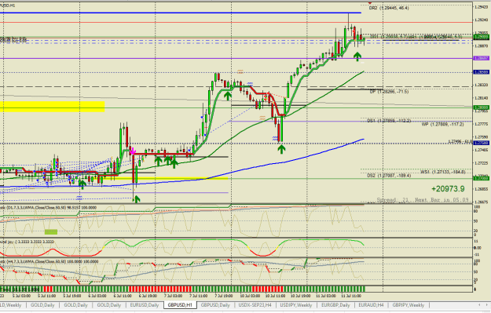Click the green up arrow under latest candles

[x=357, y=56]
